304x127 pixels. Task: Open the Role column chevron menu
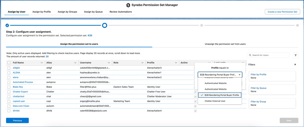click(x=142, y=63)
